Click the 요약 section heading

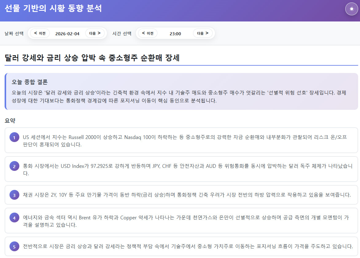tap(10, 121)
